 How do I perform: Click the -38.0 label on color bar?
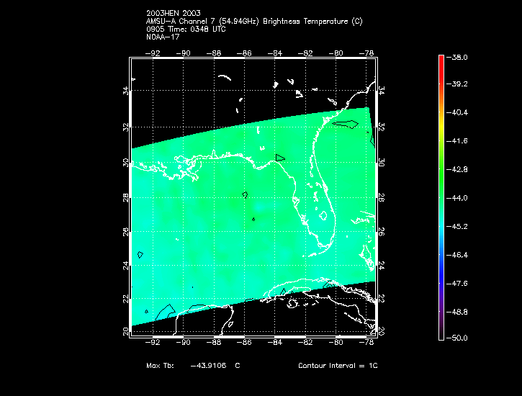tap(457, 57)
